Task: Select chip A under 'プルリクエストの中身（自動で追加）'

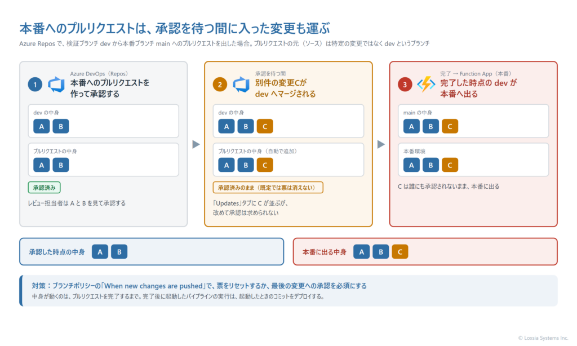Action: 227,165
